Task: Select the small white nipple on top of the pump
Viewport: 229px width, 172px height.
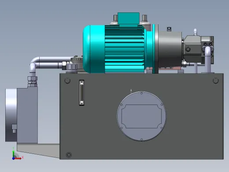Action: coord(195,32)
